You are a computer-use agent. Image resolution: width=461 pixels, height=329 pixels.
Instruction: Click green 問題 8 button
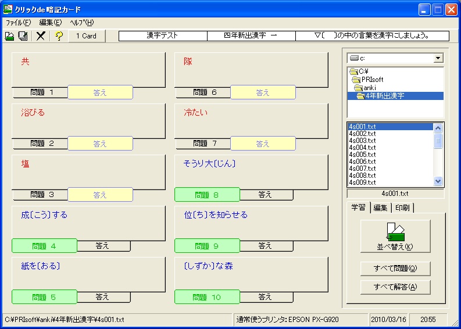point(208,195)
